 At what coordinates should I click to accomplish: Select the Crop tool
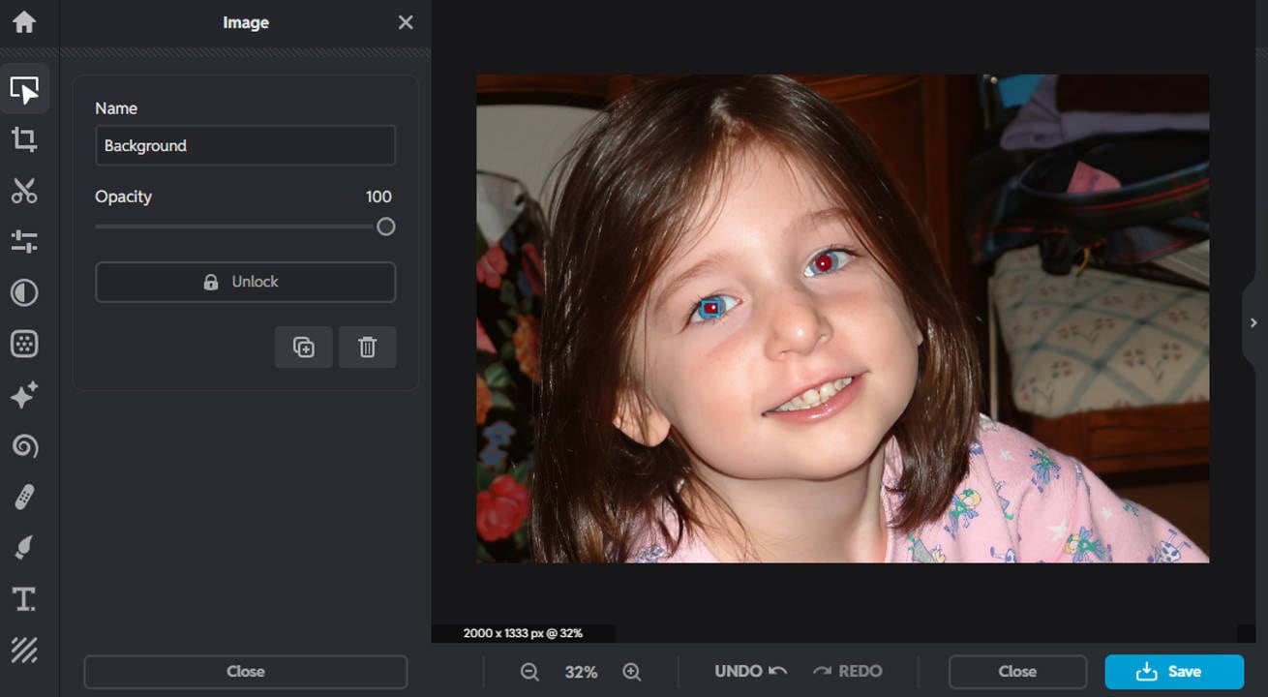[24, 139]
